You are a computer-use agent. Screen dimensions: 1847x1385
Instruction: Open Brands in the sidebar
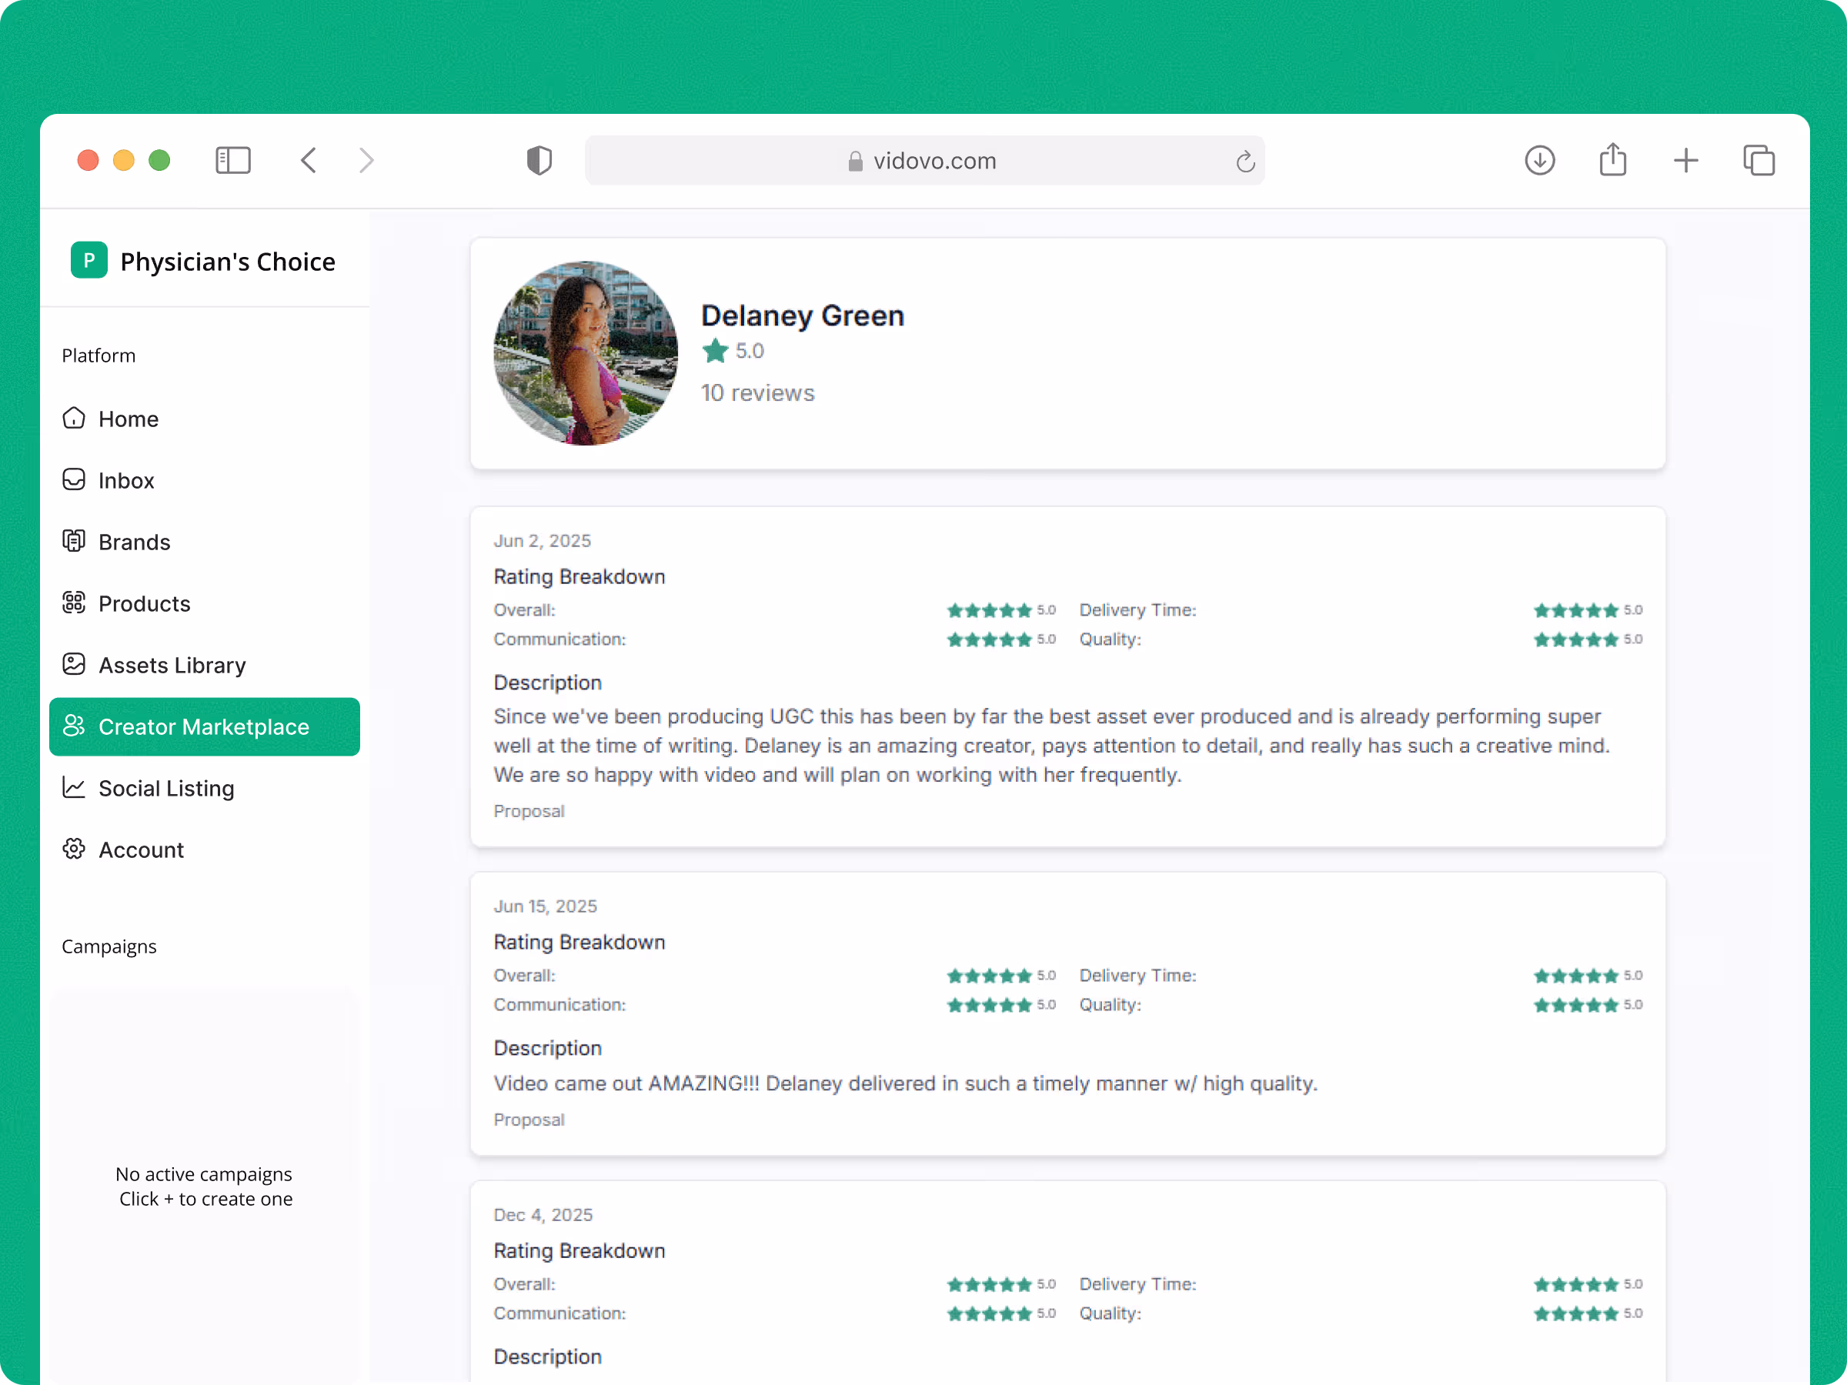click(x=205, y=542)
